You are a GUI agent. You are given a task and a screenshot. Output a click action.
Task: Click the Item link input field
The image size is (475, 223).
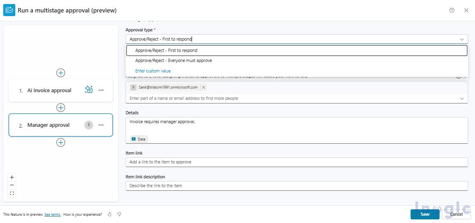point(297,162)
